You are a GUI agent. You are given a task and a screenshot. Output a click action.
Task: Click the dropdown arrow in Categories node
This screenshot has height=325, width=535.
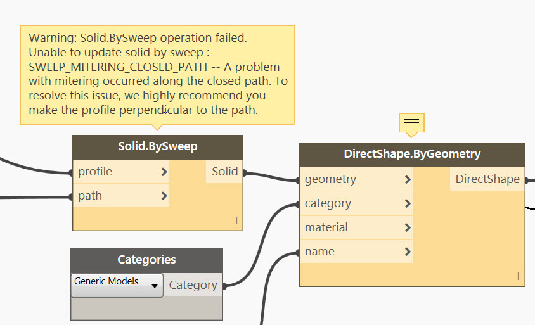(155, 286)
